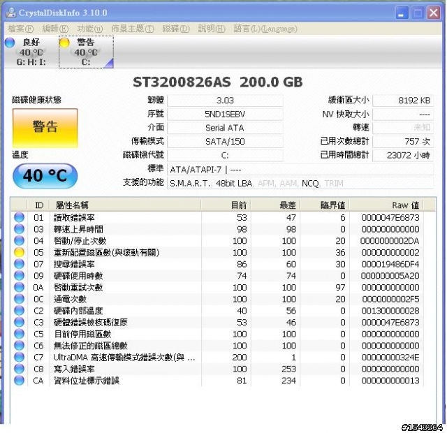
Task: Open the 編輯(E) edit menu
Action: coord(55,29)
